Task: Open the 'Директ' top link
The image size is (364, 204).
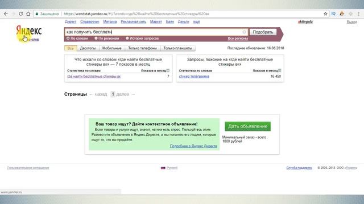Action: 71,22
